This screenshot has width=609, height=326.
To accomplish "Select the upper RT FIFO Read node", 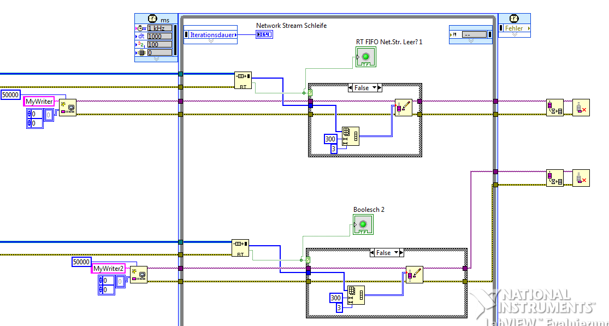I will click(243, 80).
